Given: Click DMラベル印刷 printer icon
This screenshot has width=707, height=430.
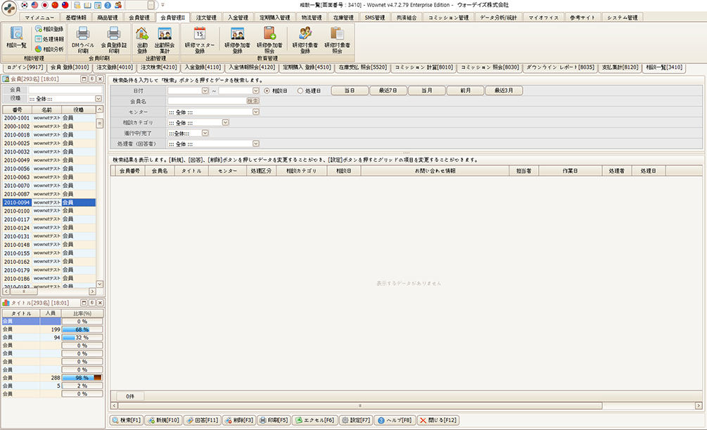Looking at the screenshot, I should coord(83,39).
